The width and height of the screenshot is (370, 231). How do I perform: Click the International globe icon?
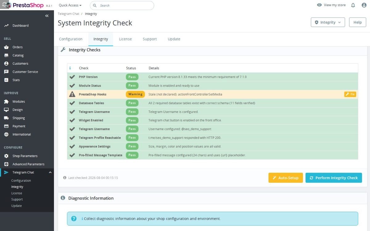tap(6, 135)
